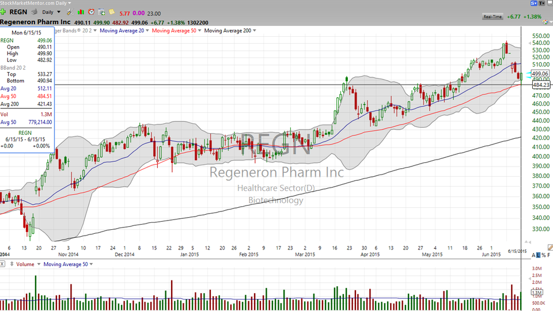Image resolution: width=553 pixels, height=311 pixels.
Task: Expand the Moving Average 50 dropdown arrow on price chart
Action: click(200, 31)
